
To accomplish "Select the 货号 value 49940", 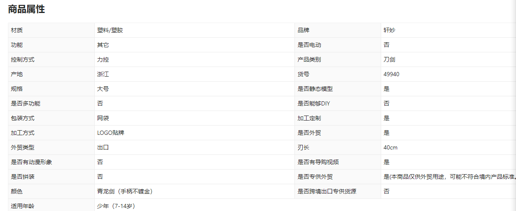I will coord(391,74).
